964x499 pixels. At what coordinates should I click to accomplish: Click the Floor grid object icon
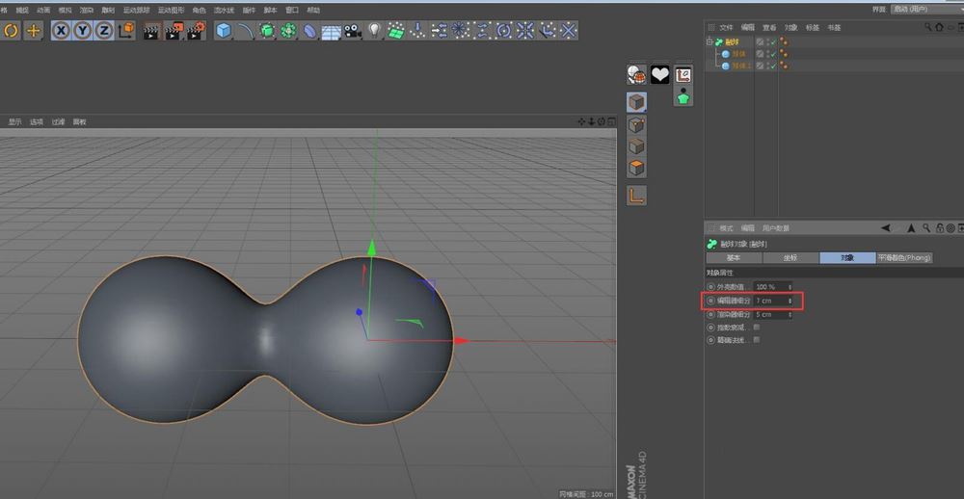(x=331, y=31)
